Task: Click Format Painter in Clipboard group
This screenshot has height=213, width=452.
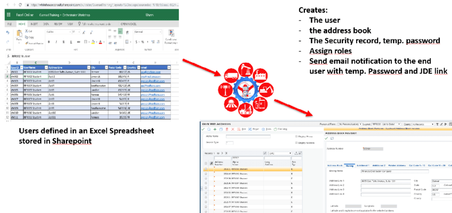Action: tap(34, 44)
